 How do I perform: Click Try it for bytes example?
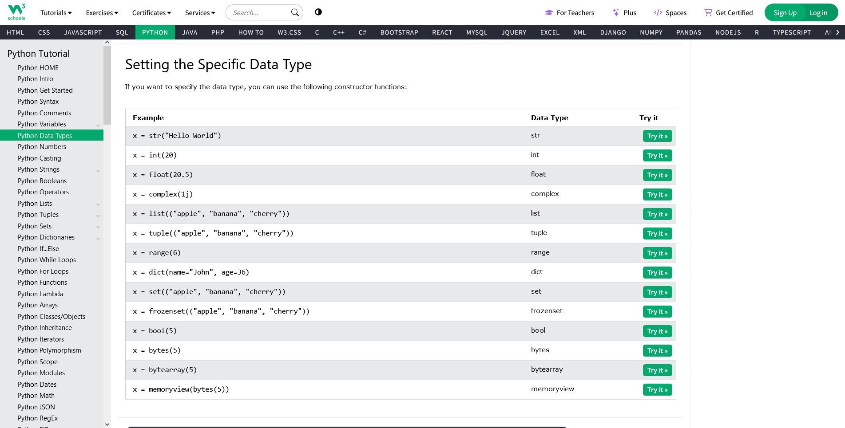point(657,351)
